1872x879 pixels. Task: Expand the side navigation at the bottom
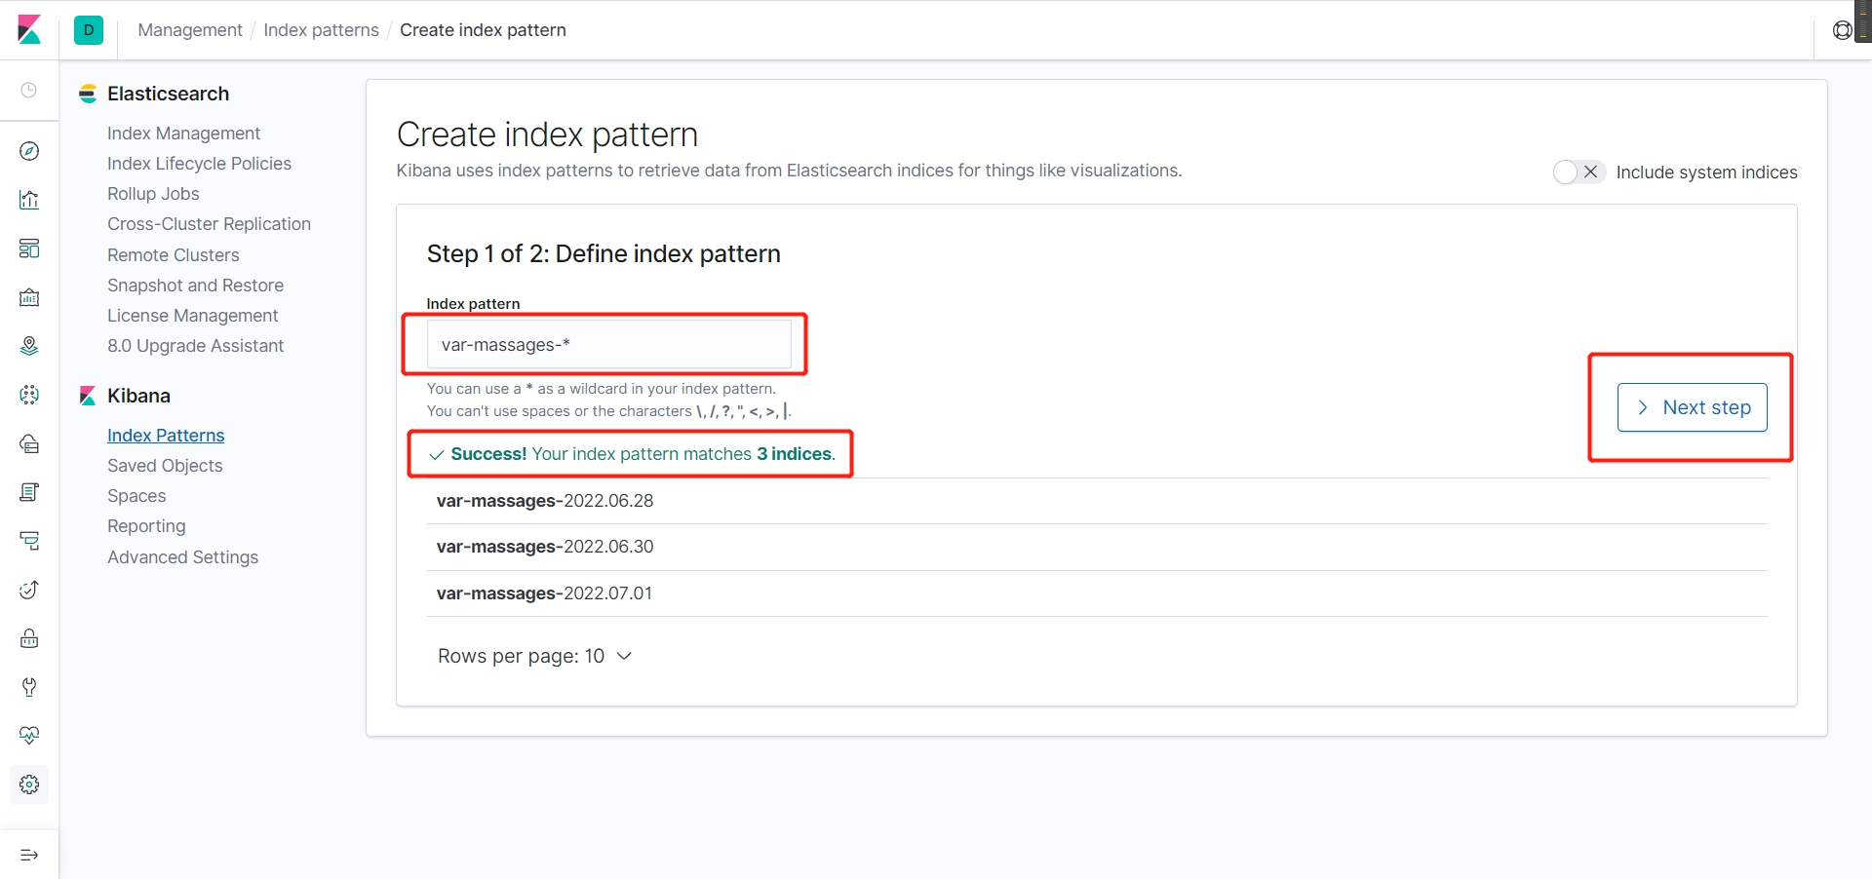pos(29,855)
